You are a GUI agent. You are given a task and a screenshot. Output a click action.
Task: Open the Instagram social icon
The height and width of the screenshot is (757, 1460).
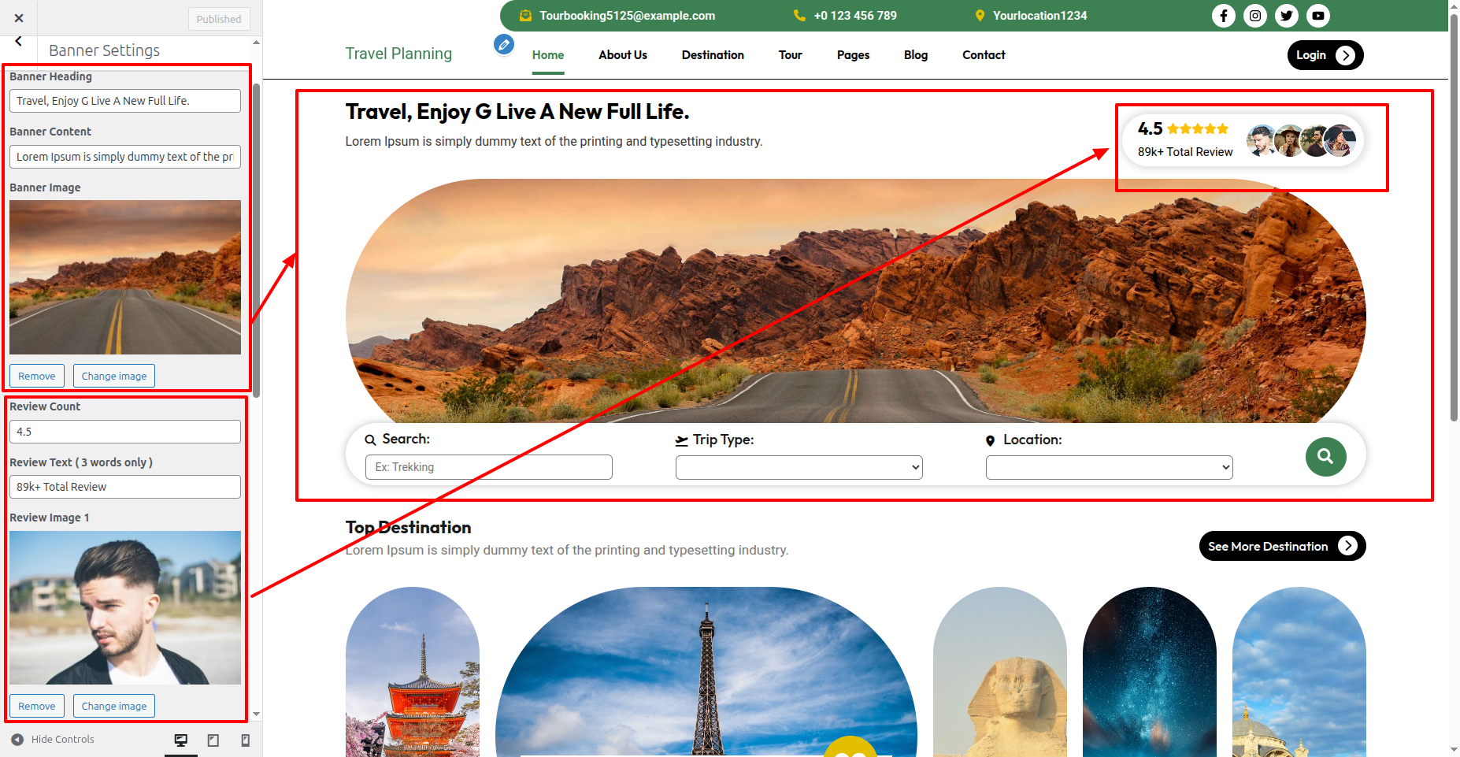1254,16
